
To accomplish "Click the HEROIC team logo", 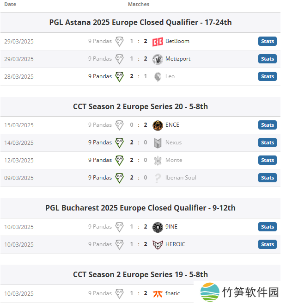I will pos(158,244).
